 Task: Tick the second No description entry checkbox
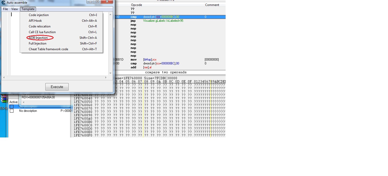(x=12, y=111)
